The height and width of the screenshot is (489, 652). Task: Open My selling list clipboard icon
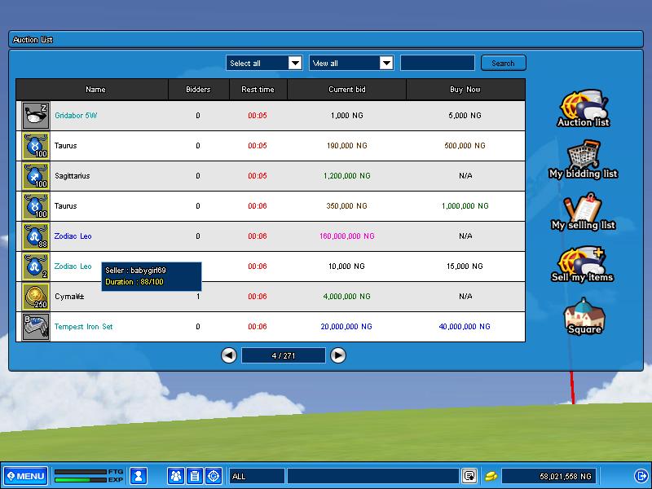point(583,210)
